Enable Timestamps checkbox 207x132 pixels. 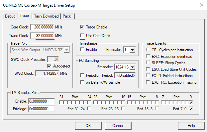[x=82, y=50]
